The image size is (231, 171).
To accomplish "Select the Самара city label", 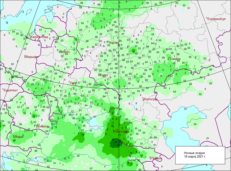I will (176, 59).
